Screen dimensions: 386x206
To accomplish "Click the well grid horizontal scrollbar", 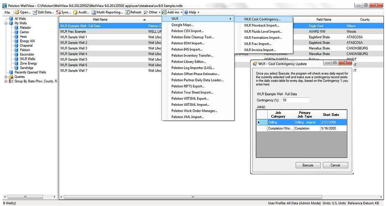I will (193, 197).
